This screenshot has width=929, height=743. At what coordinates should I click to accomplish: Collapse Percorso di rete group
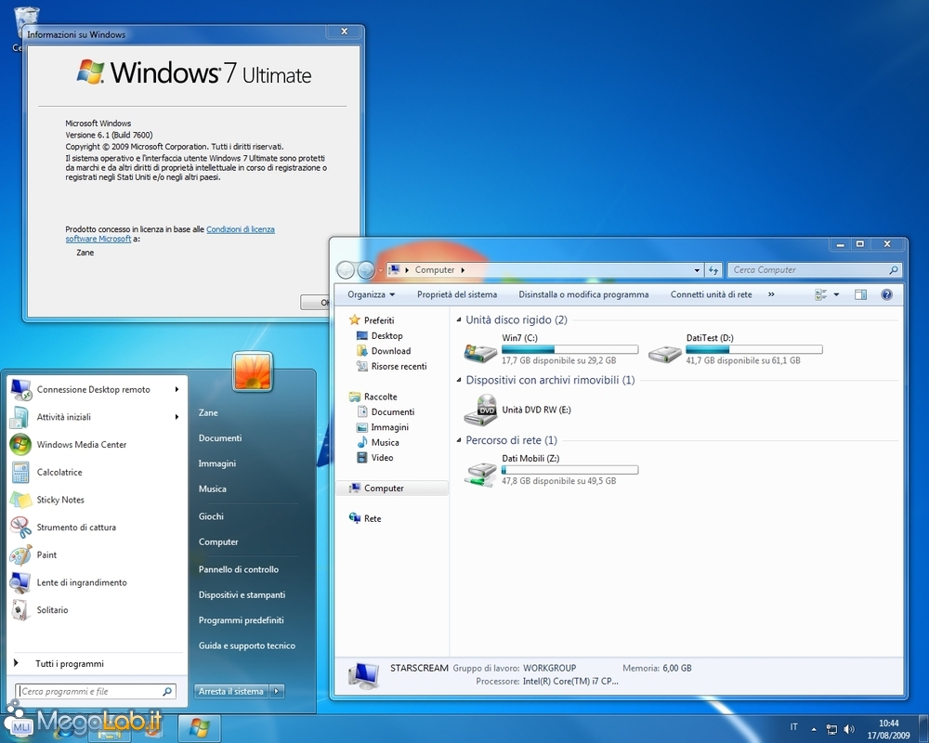[x=459, y=440]
